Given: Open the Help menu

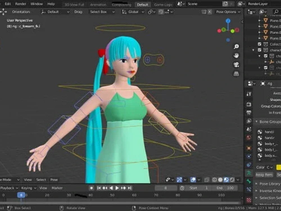Looking at the screenshot, I should pos(51,4).
